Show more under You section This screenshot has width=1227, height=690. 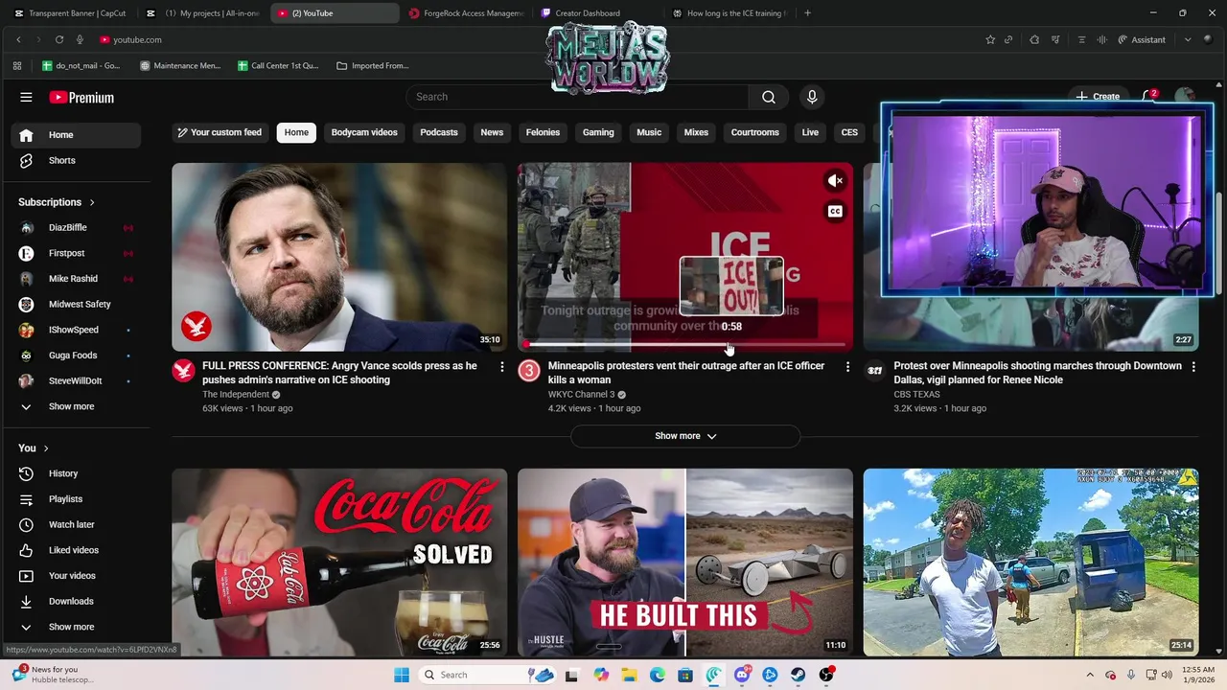point(76,627)
